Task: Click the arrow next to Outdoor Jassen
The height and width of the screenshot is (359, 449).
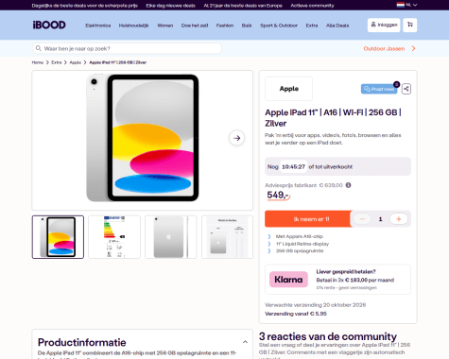Action: pyautogui.click(x=413, y=48)
